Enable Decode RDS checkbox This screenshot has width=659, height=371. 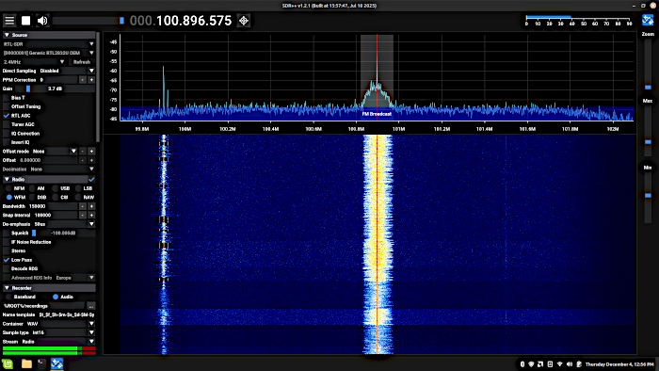7,269
